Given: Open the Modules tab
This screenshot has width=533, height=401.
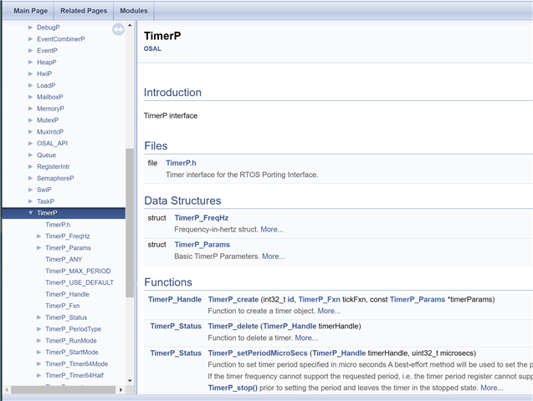Looking at the screenshot, I should tap(134, 11).
